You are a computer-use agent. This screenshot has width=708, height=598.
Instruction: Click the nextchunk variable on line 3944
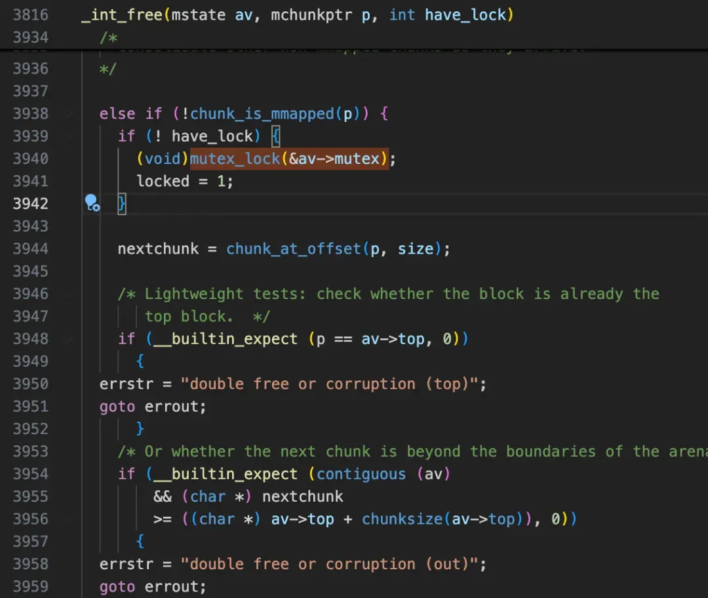(158, 249)
